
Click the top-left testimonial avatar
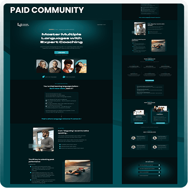coord(134,138)
